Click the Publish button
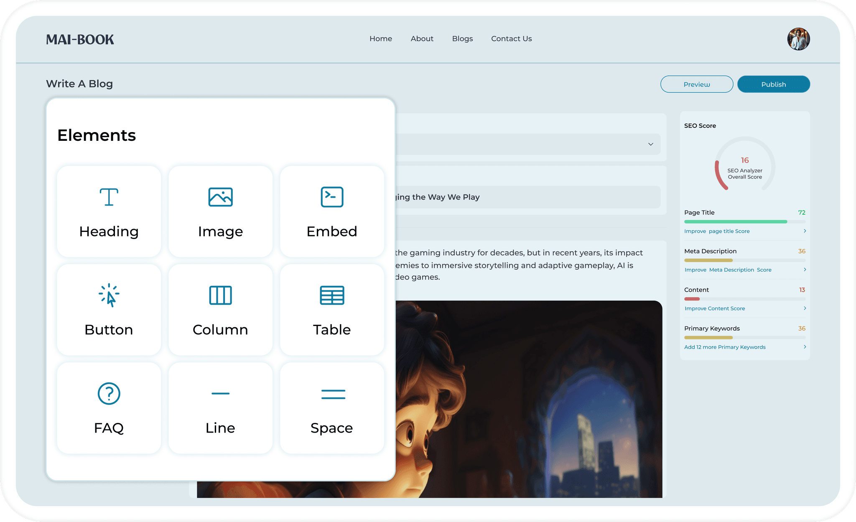Viewport: 856px width, 522px height. (773, 84)
